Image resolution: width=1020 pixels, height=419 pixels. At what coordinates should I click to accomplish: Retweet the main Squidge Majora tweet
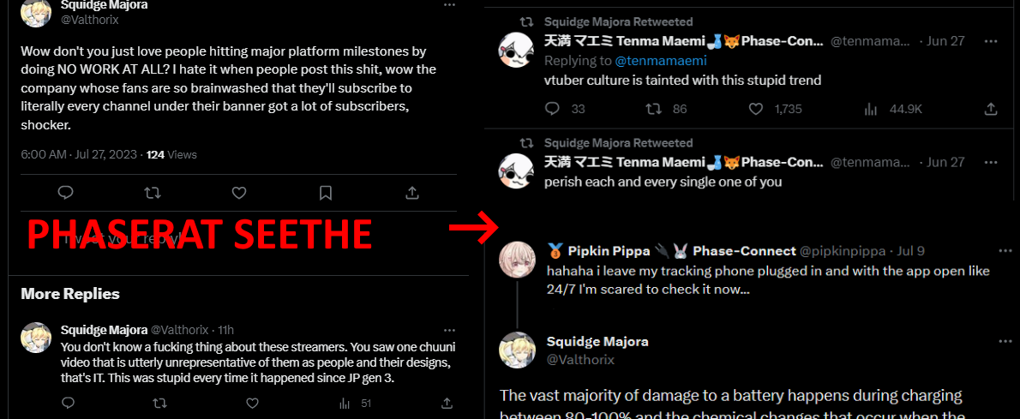point(153,193)
